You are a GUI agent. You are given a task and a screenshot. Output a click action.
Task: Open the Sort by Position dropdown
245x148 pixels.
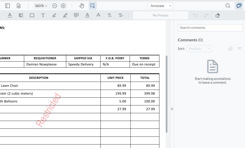click(x=199, y=49)
